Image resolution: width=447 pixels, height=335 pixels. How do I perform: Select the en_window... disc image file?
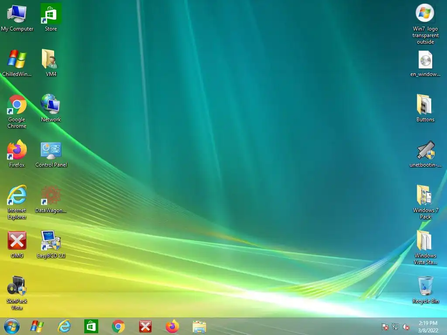[425, 64]
